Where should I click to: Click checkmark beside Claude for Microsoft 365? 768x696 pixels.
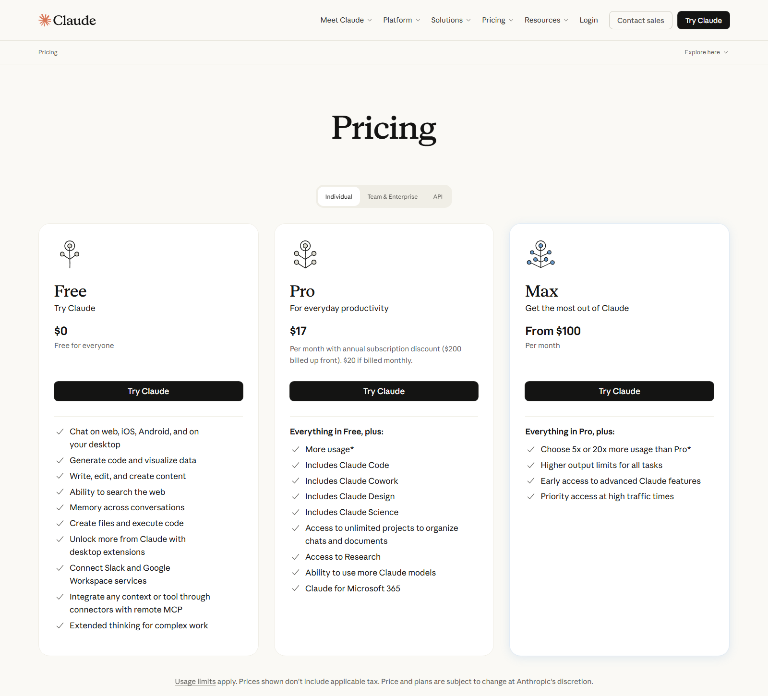click(x=296, y=588)
